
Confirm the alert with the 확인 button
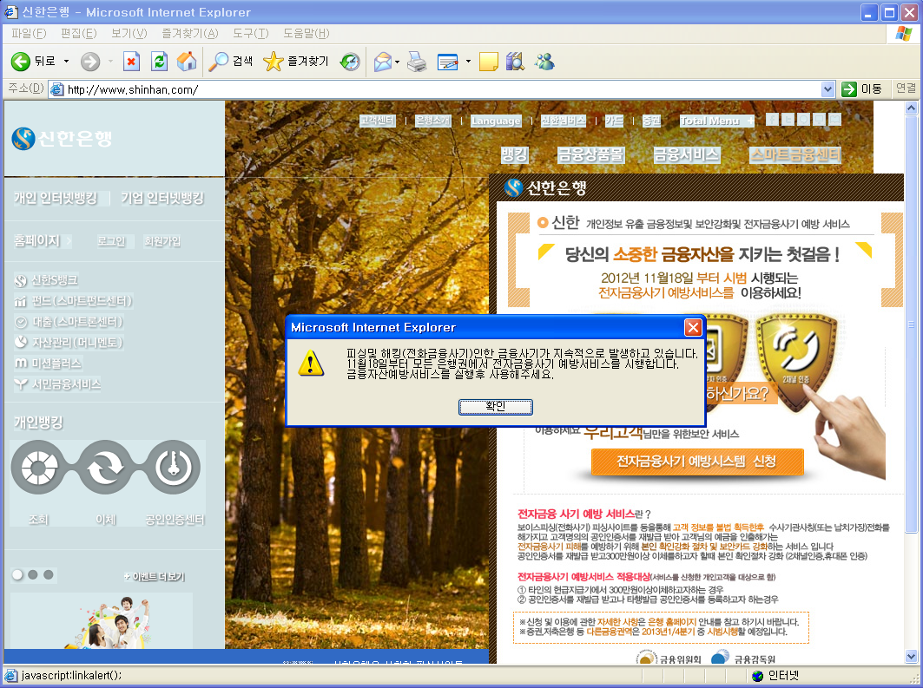496,406
